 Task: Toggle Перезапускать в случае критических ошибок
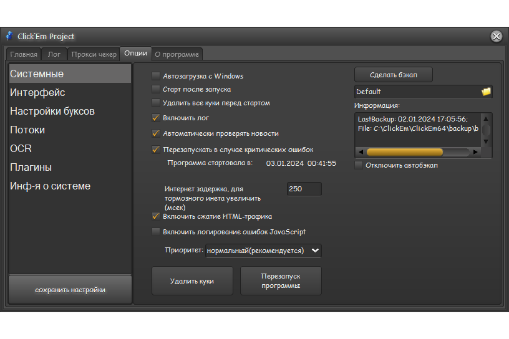click(x=156, y=150)
